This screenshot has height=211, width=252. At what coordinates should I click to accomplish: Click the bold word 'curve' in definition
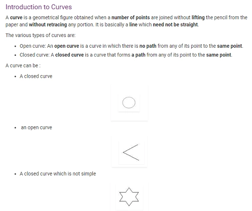tap(16, 18)
